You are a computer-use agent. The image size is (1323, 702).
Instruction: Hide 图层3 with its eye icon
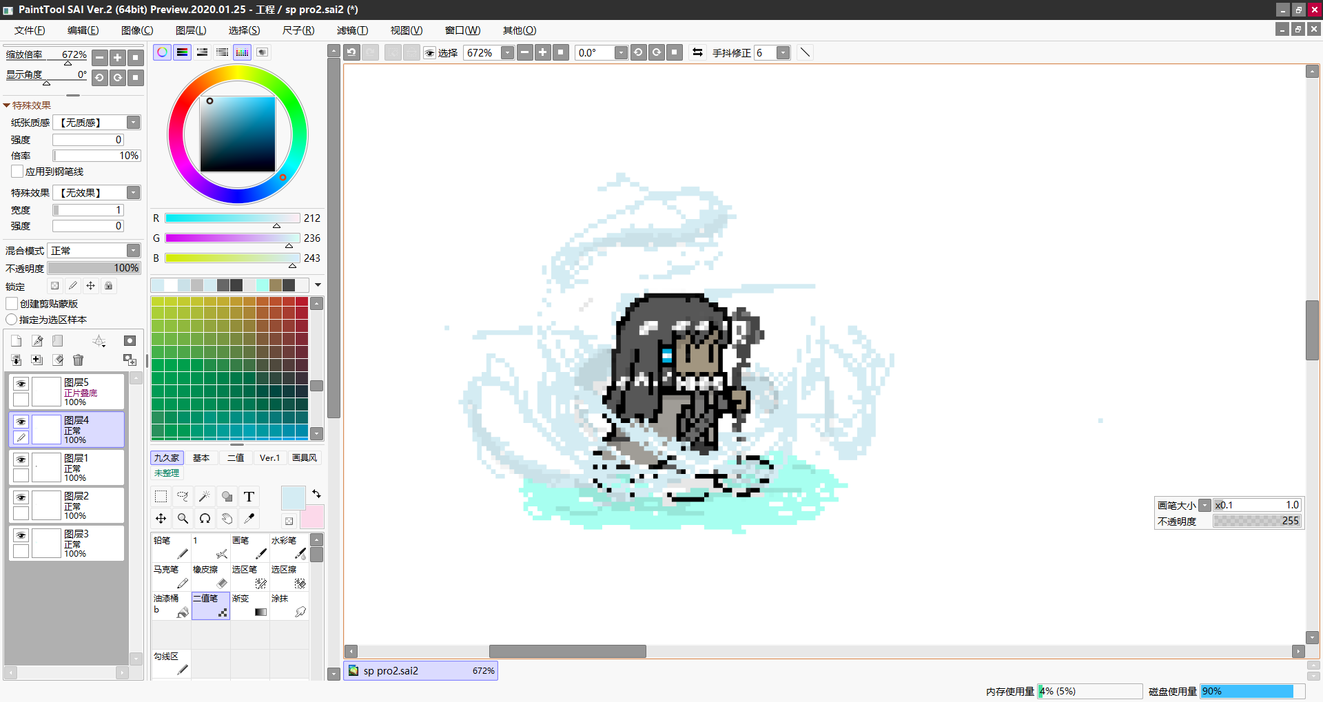point(21,535)
